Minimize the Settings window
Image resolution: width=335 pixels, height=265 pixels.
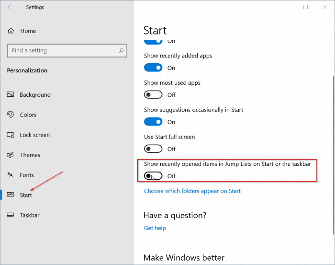tap(286, 7)
